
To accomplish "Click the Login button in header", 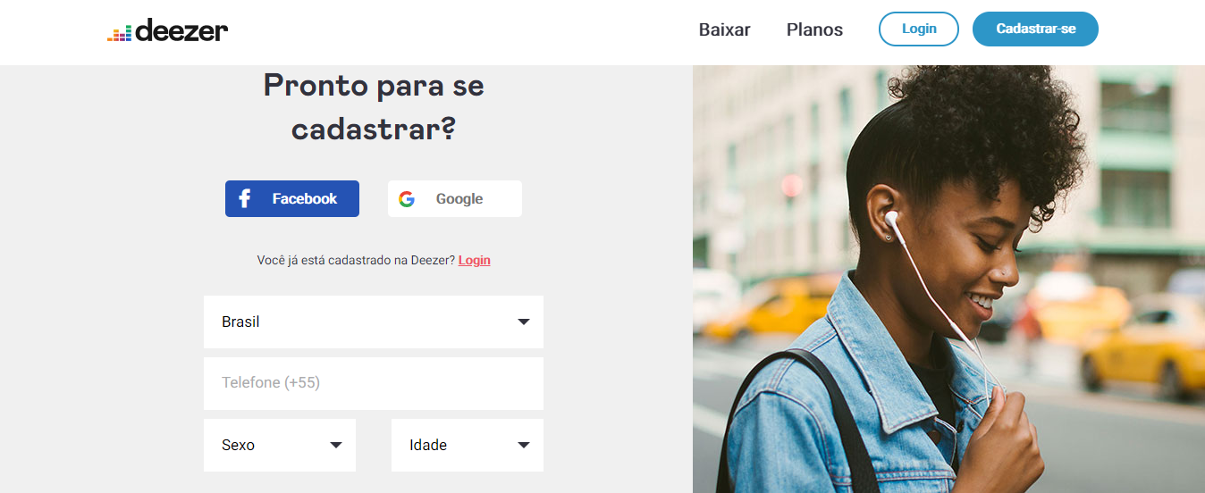I will 919,29.
